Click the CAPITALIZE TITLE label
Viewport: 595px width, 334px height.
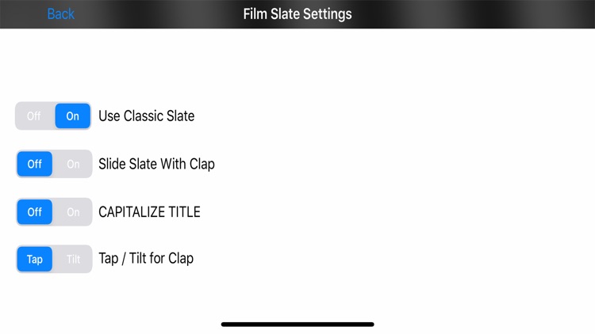click(149, 212)
